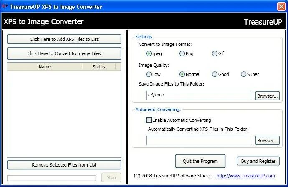
Task: Remove Selected Files from List
Action: click(x=64, y=165)
